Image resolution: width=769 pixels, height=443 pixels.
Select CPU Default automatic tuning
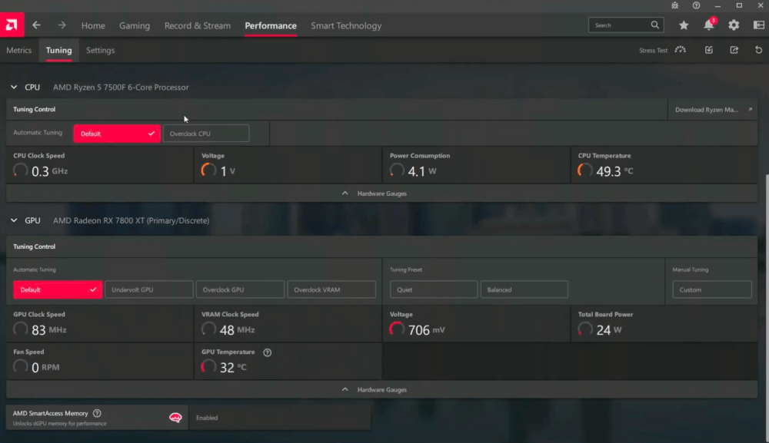pyautogui.click(x=117, y=134)
